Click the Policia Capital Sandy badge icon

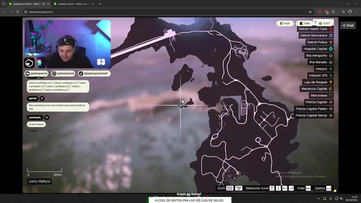point(331,116)
